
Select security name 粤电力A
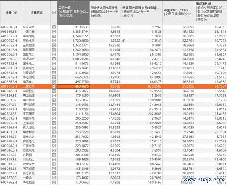28,137
